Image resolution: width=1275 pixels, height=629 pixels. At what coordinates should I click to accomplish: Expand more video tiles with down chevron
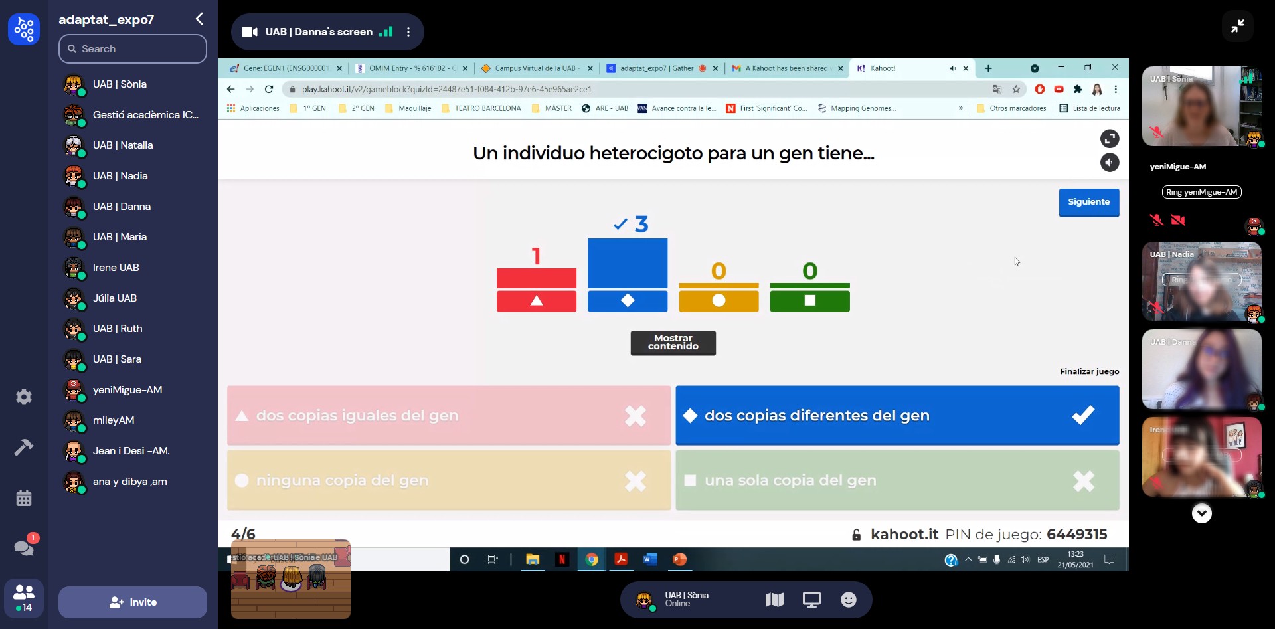(1202, 513)
